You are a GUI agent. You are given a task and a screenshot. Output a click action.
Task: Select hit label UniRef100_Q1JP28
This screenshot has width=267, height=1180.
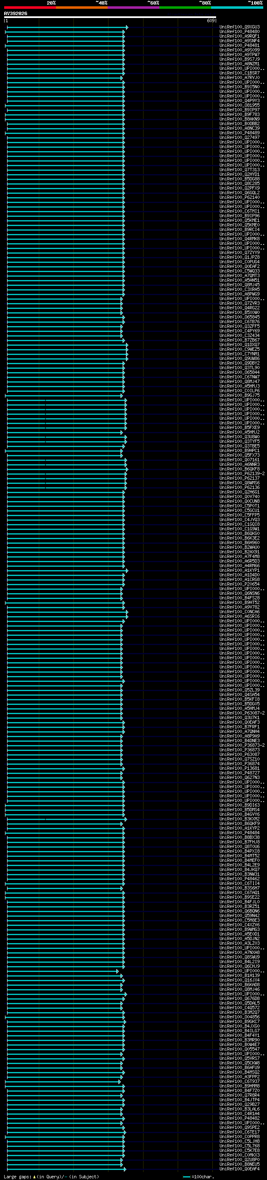[239, 258]
